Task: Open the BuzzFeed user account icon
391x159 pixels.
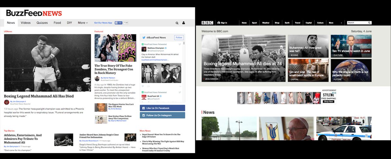Action: point(184,23)
